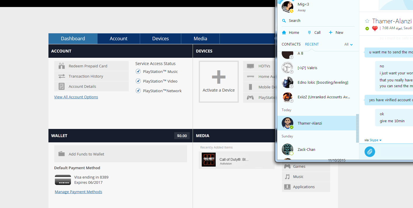Open Transaction History

pyautogui.click(x=91, y=76)
